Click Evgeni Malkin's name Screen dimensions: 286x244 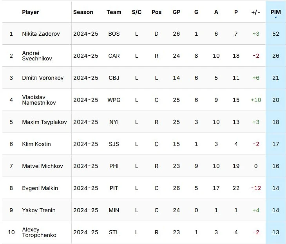pos(40,188)
